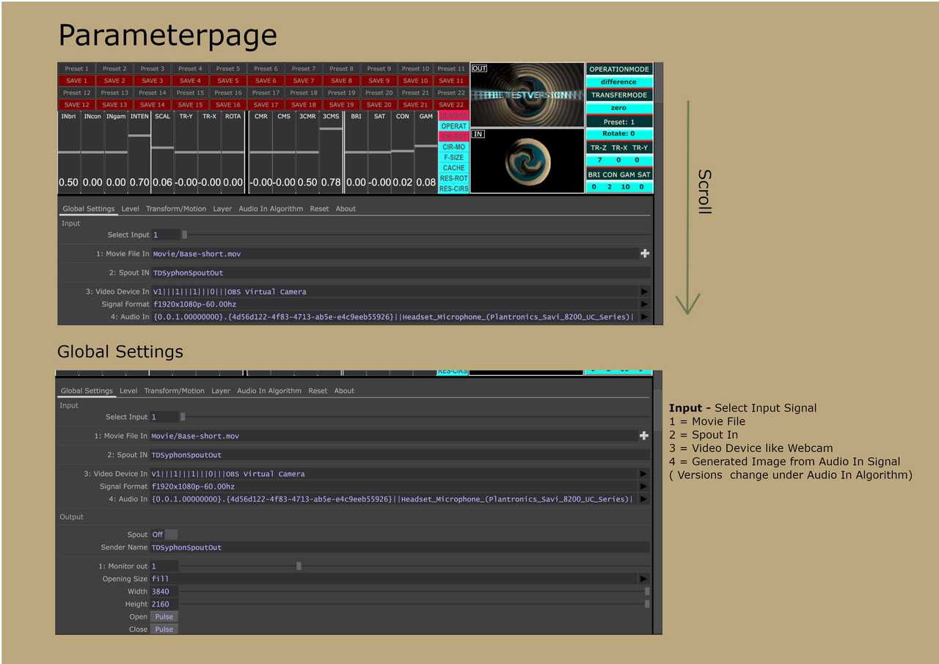
Task: Open the About tab in Parameterpage screenshot
Action: tap(346, 208)
